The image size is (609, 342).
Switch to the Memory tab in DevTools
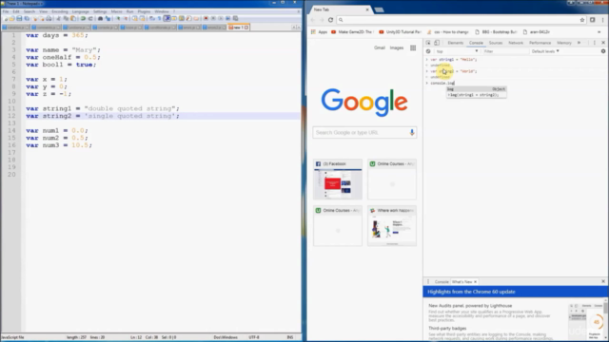point(564,43)
